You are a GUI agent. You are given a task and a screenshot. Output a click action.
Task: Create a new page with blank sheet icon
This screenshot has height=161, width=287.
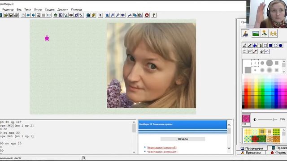(x=23, y=15)
